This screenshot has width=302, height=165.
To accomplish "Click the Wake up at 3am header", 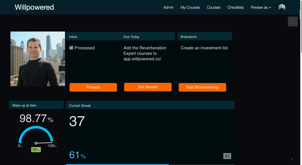I will click(x=36, y=105).
